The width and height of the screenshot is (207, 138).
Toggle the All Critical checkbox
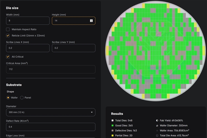(x=8, y=57)
